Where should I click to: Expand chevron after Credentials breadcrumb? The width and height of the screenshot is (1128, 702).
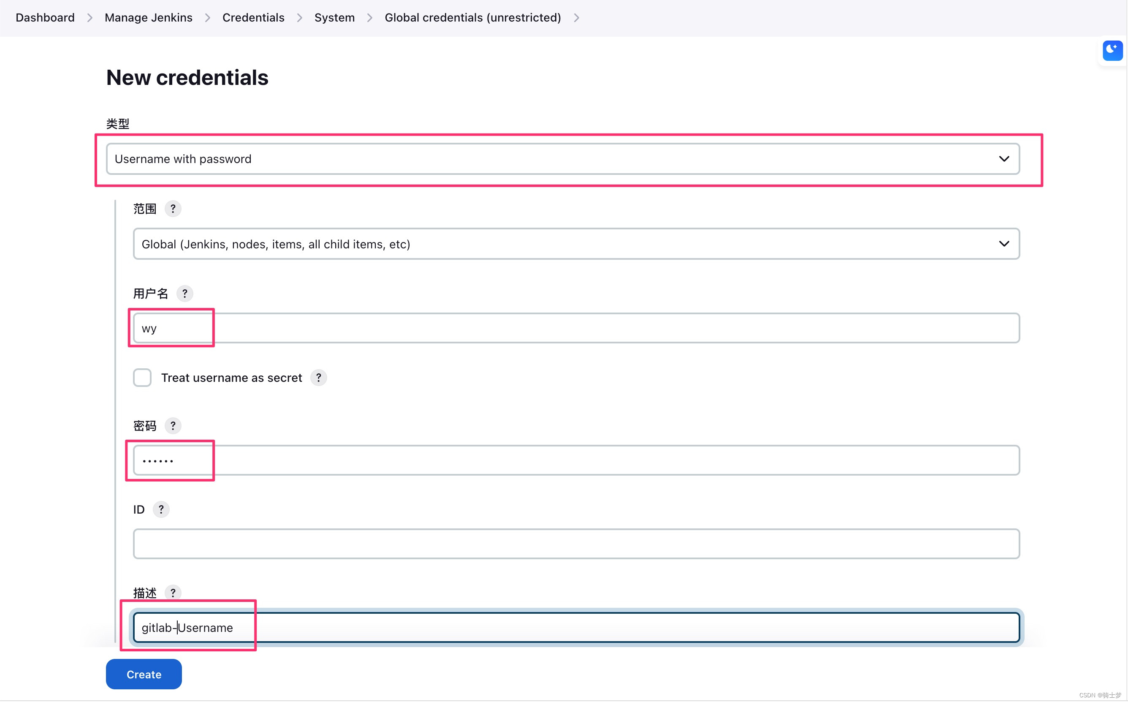(x=299, y=18)
